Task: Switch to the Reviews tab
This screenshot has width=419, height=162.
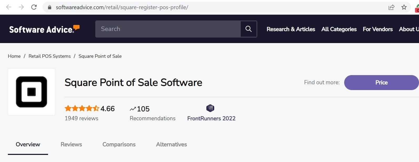Action: click(71, 144)
